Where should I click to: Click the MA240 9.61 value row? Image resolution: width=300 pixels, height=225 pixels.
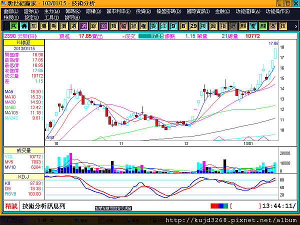pos(24,118)
